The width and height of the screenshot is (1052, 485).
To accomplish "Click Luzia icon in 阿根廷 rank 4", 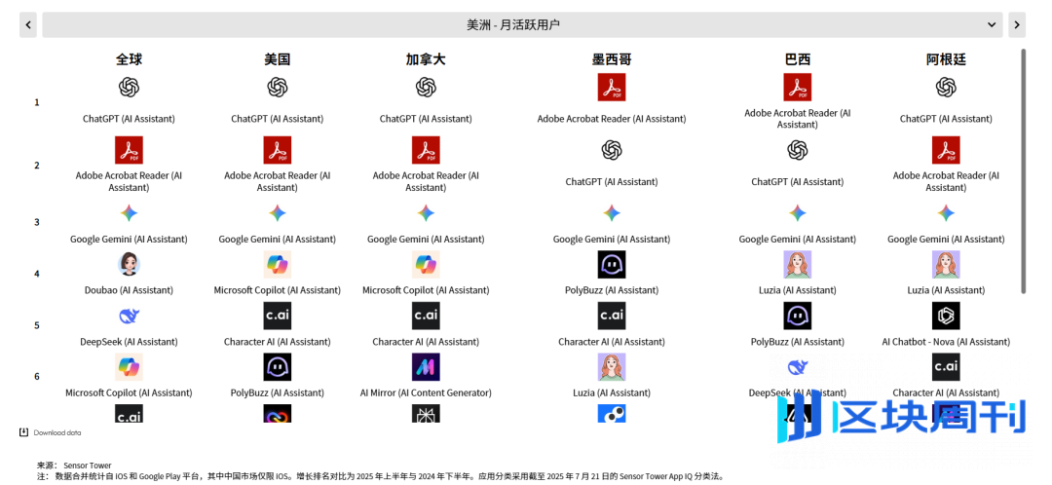I will pyautogui.click(x=945, y=264).
